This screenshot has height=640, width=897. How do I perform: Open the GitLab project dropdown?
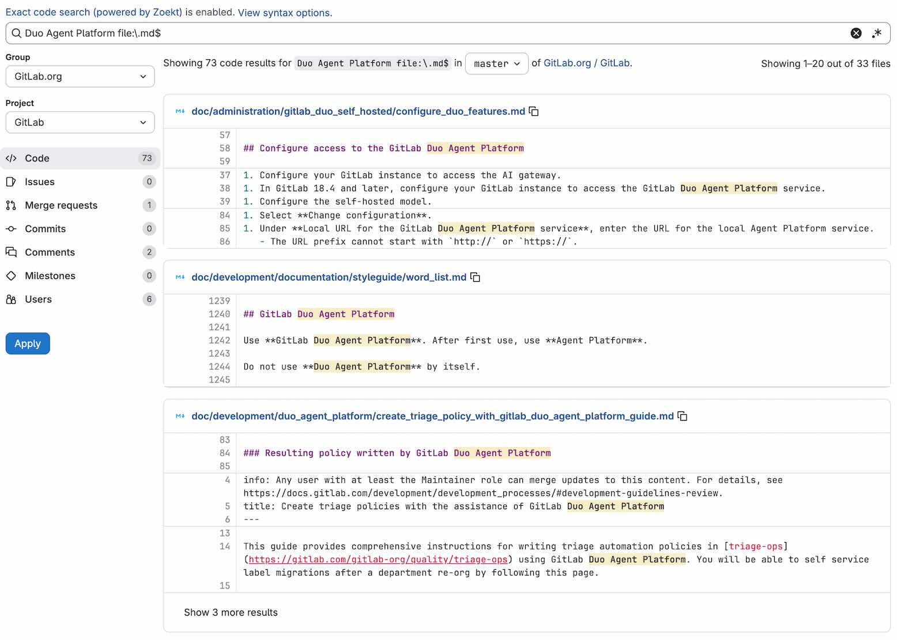pos(80,122)
